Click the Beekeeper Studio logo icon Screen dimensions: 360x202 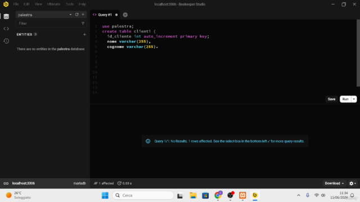pyautogui.click(x=6, y=4)
